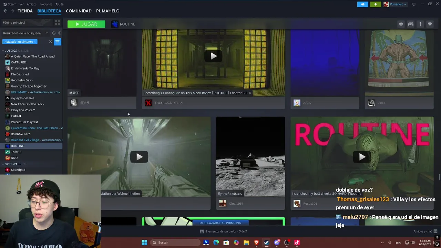
Task: Open the Steam menu
Action: (10, 4)
